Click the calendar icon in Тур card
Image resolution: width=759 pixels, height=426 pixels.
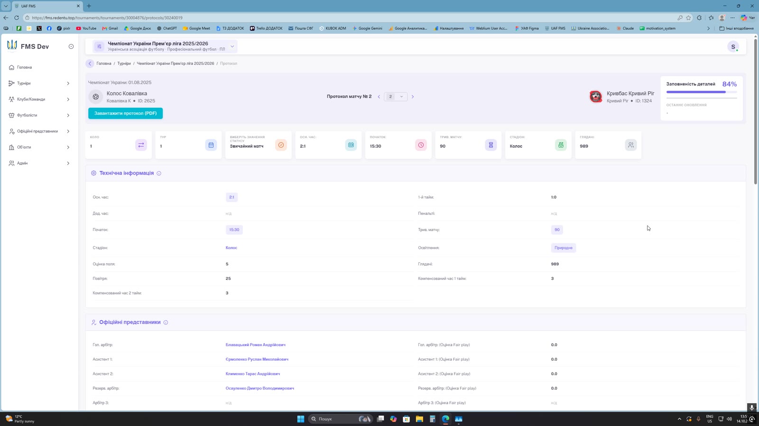click(x=211, y=145)
